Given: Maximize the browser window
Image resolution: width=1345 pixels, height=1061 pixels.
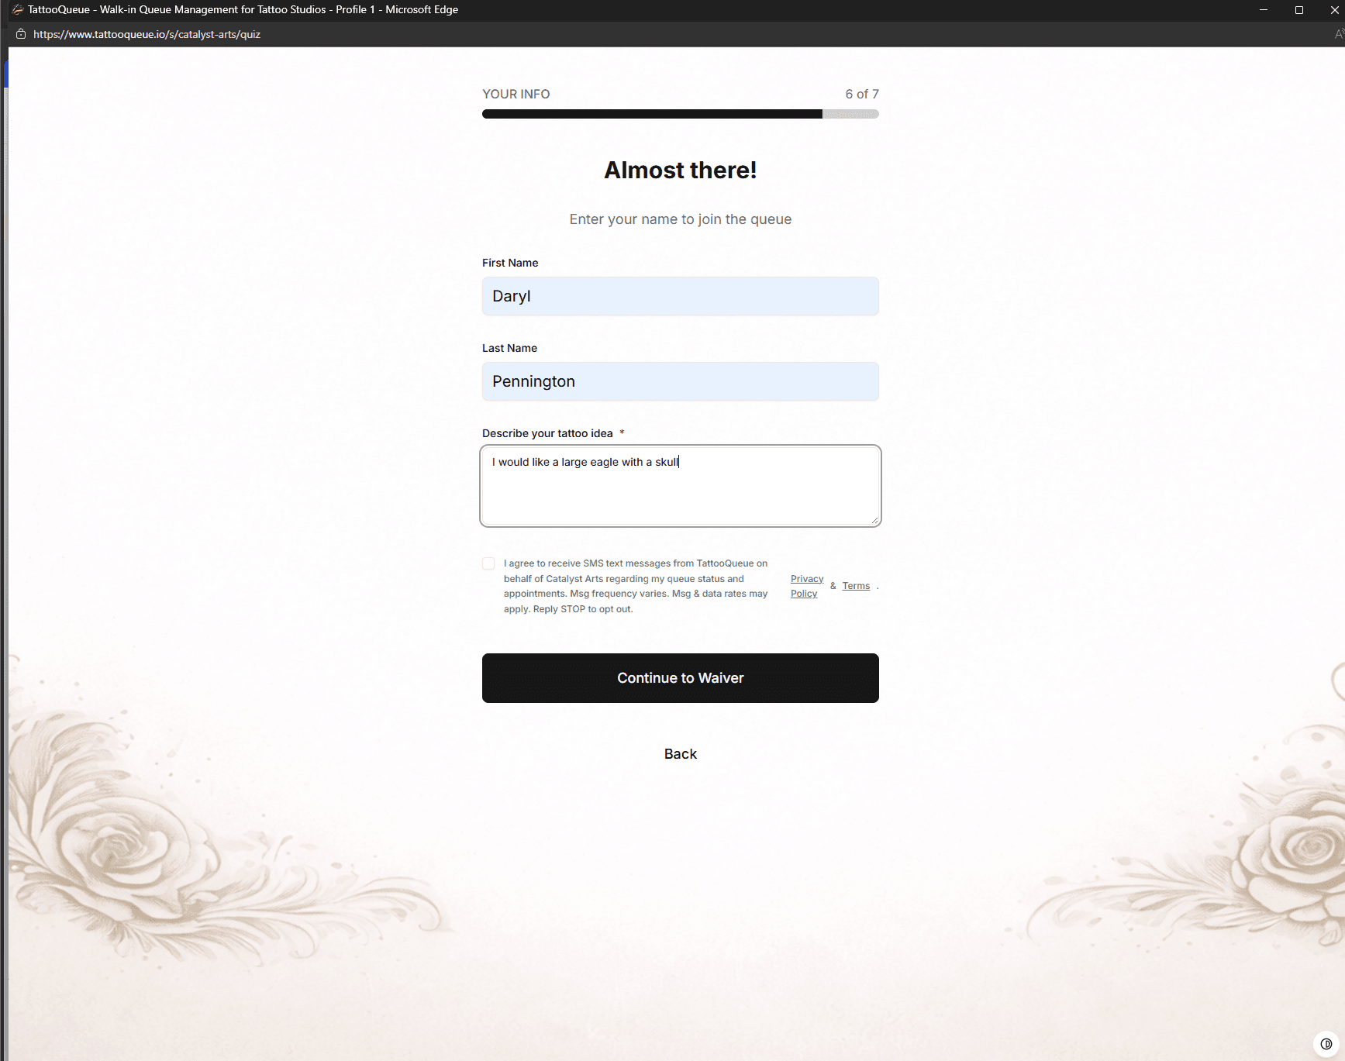Looking at the screenshot, I should [x=1298, y=10].
